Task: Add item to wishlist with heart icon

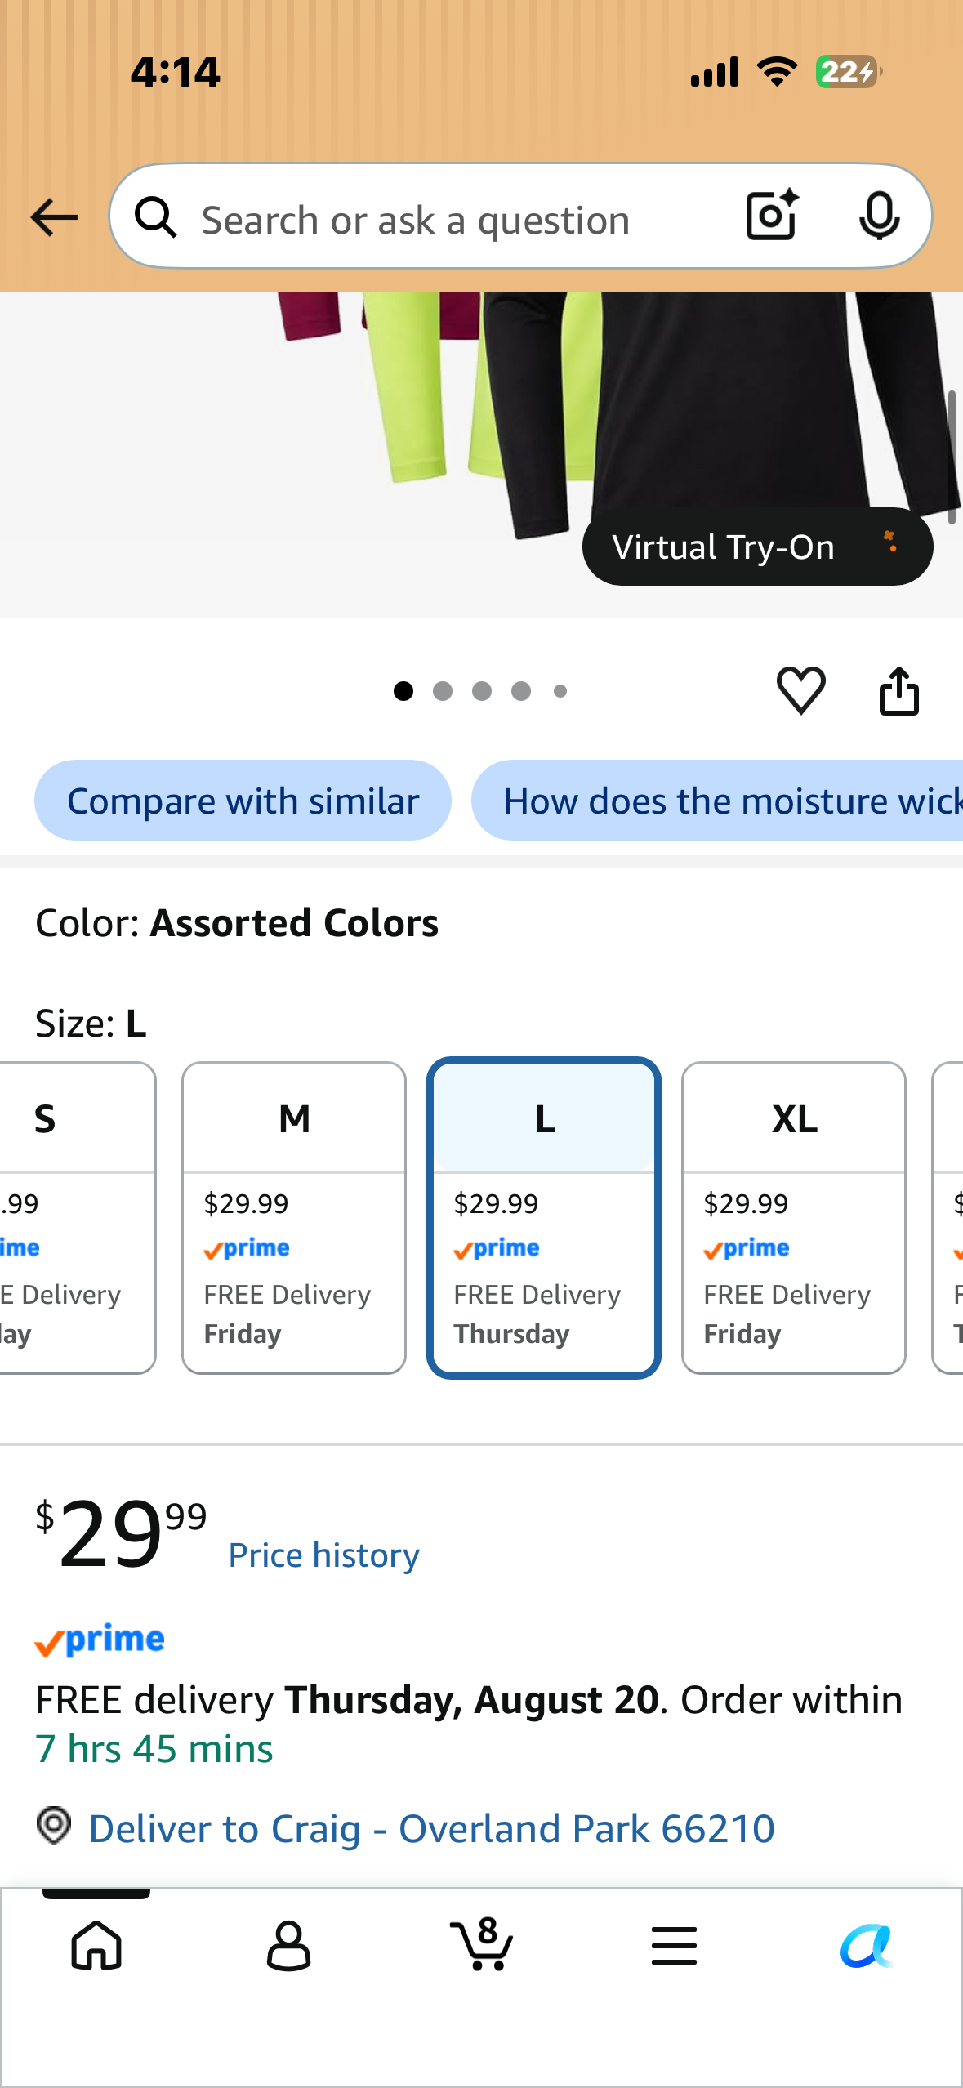Action: (800, 690)
